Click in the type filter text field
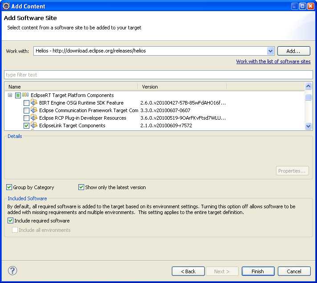The width and height of the screenshot is (317, 283). click(158, 75)
